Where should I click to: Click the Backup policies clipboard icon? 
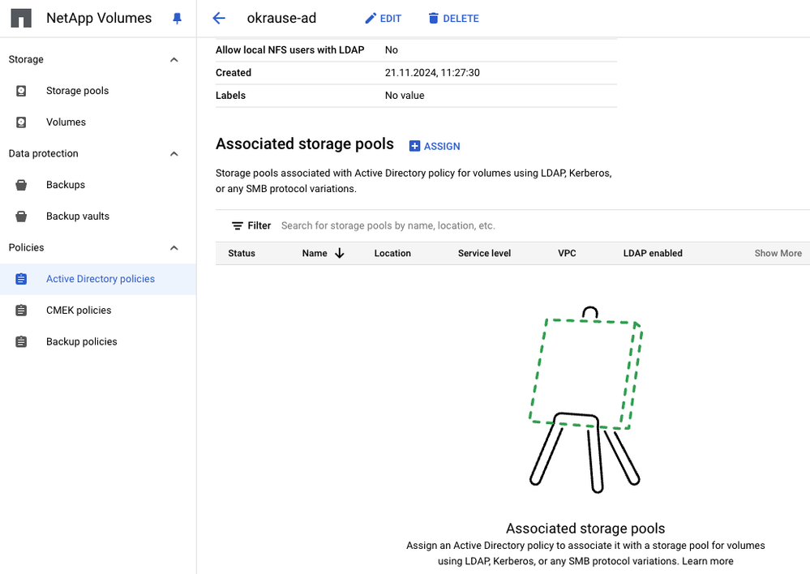[21, 342]
